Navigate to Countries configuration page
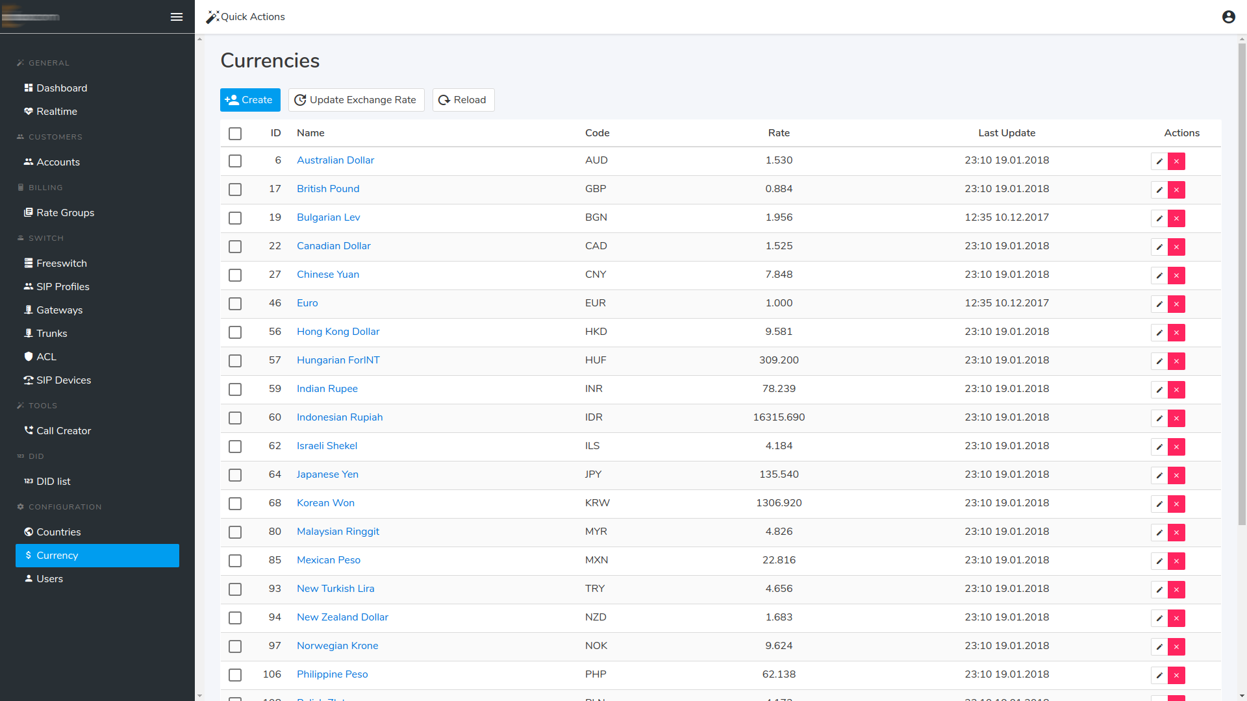The image size is (1247, 701). tap(58, 532)
